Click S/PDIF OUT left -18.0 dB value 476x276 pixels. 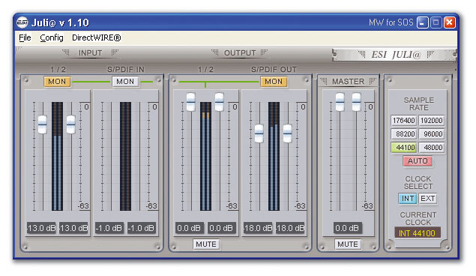(x=259, y=228)
